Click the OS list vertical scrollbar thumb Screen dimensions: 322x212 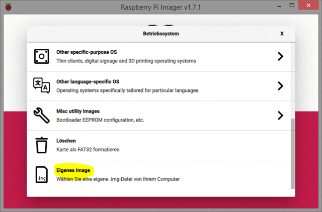293,154
